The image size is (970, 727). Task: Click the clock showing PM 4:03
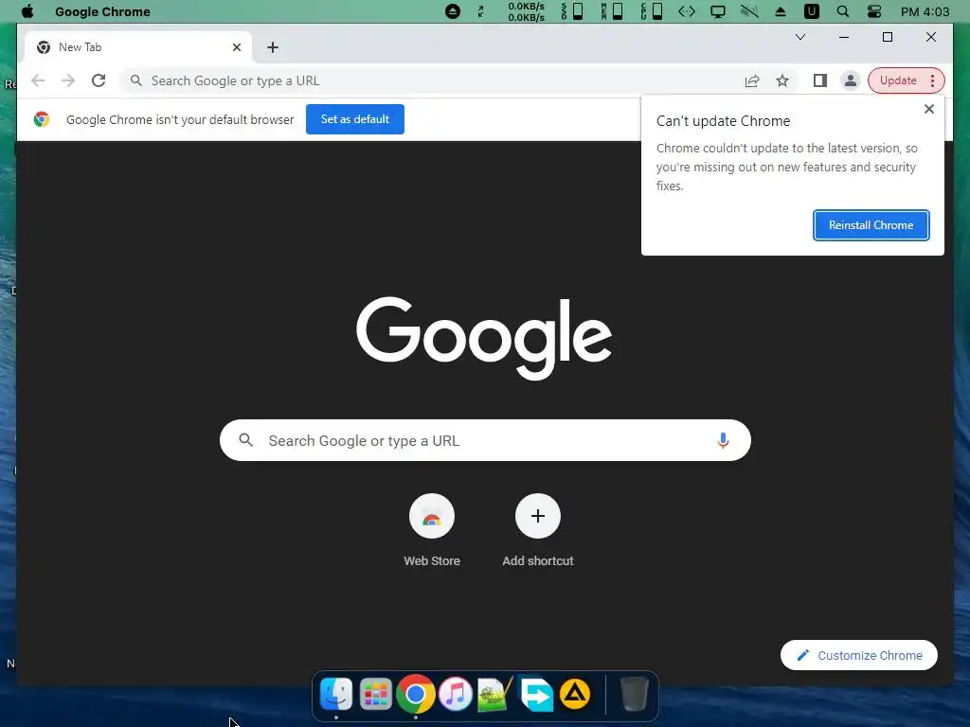[x=925, y=11]
